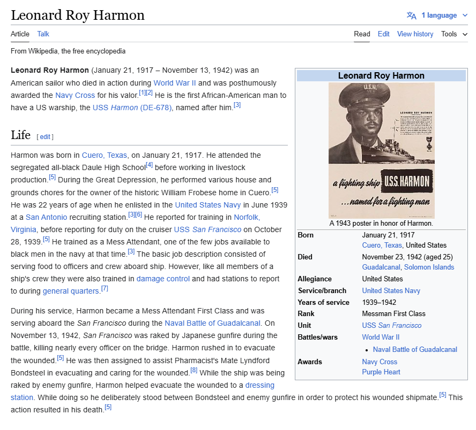Click the 'Battles/wars' infobox label
476x430 pixels.
coord(317,337)
